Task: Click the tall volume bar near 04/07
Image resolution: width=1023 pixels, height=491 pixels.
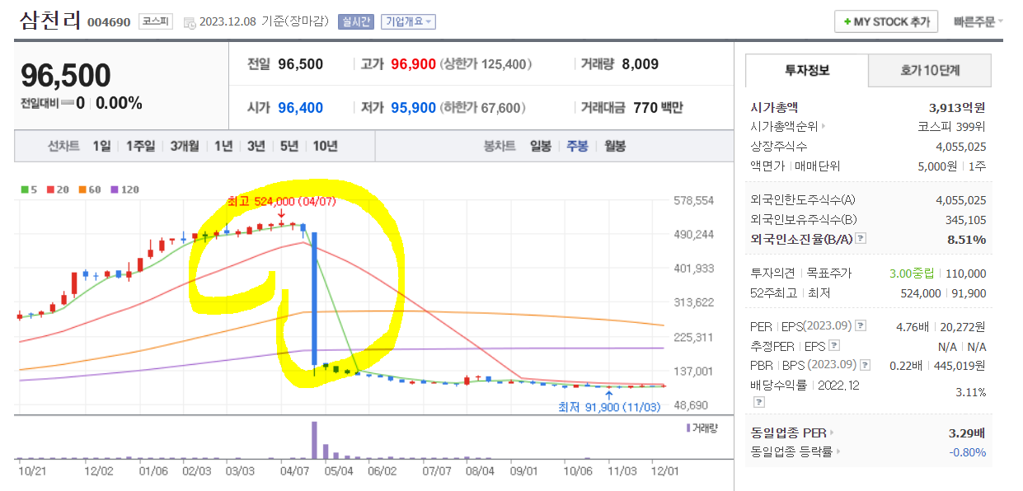Action: click(314, 441)
